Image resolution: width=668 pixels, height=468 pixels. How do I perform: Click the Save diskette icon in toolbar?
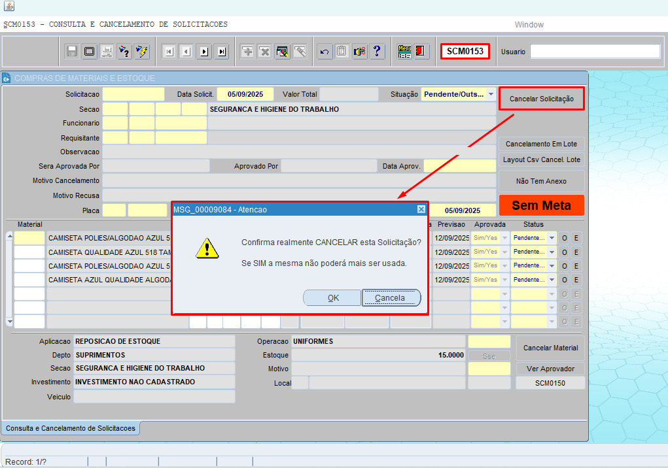(72, 52)
